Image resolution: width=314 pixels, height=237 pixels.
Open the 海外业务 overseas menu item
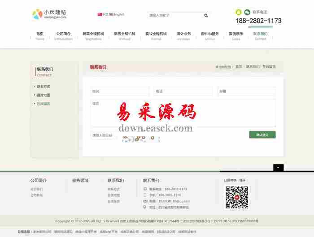point(183,36)
